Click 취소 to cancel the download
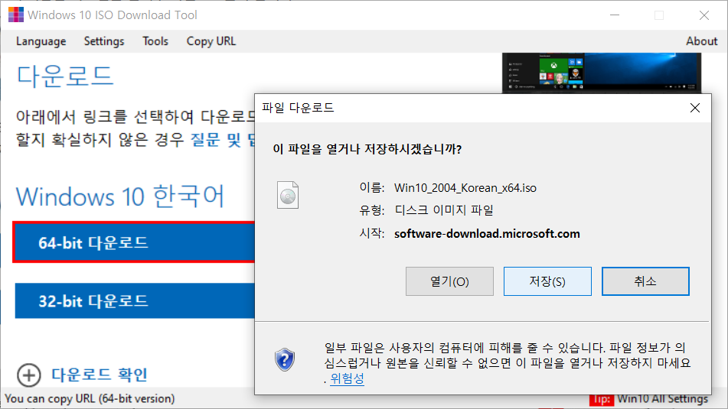728x409 pixels. pyautogui.click(x=645, y=281)
